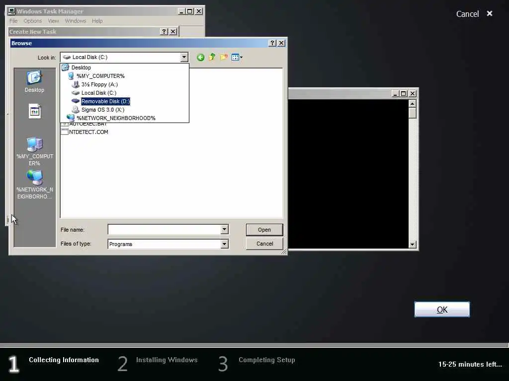
Task: Click Cancel at top right of setup
Action: [x=467, y=14]
